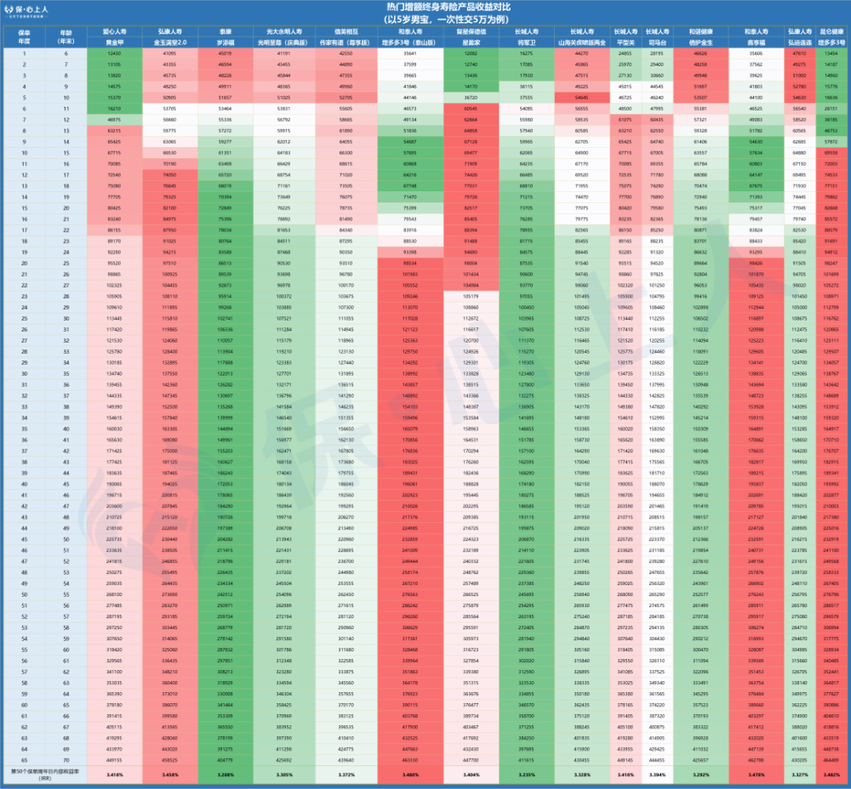Click the 复星保德信 company header
This screenshot has height=789, width=851.
471,31
